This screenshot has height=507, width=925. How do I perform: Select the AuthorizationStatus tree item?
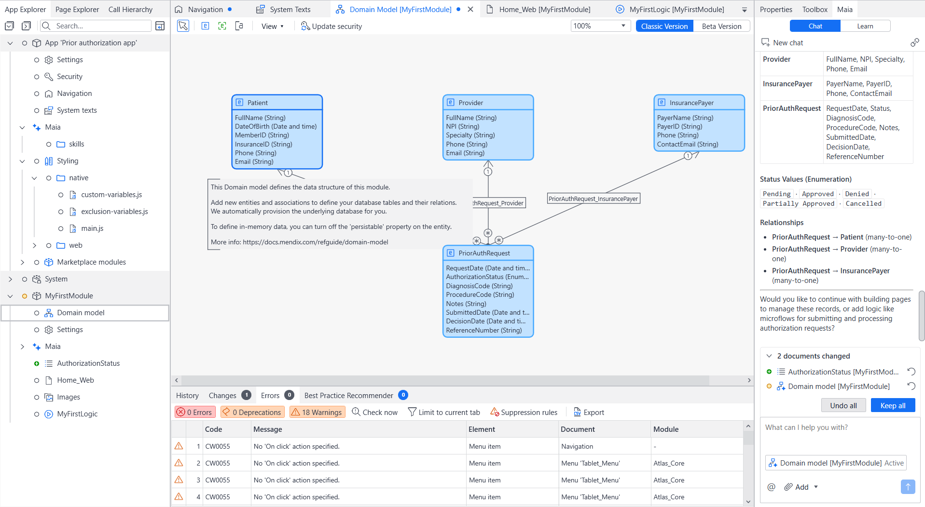(x=88, y=363)
